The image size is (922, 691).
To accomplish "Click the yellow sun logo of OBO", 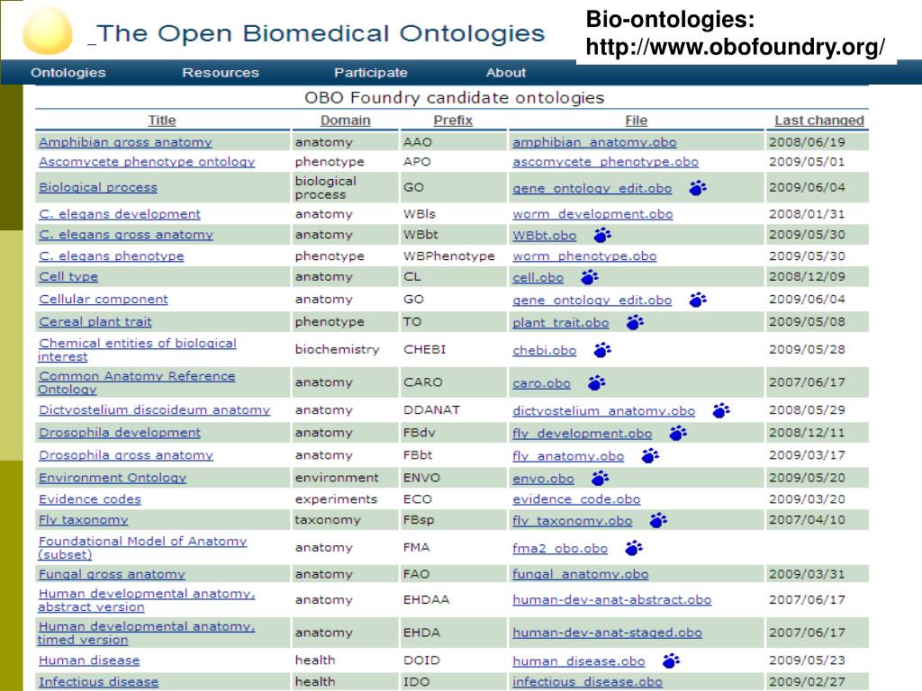I will 48,31.
